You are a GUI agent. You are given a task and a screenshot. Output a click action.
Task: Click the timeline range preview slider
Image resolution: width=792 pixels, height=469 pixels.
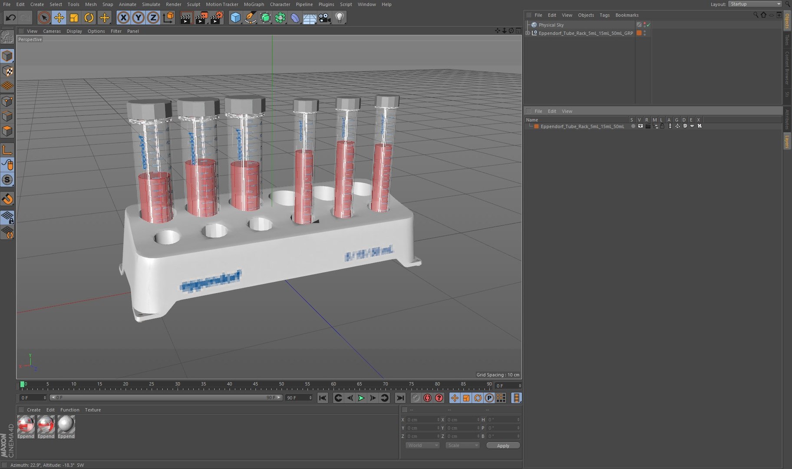[x=166, y=398]
